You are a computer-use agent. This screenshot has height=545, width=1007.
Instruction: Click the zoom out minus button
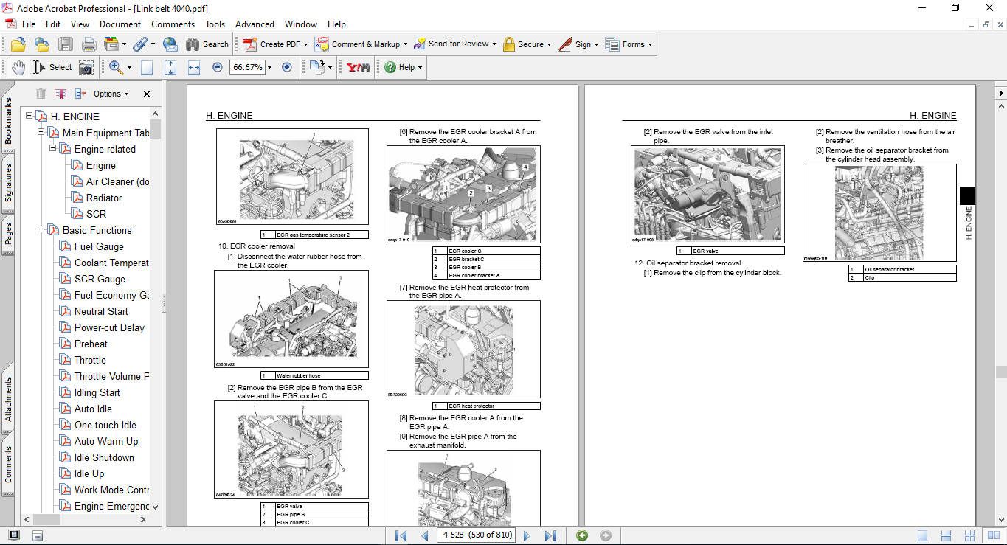tap(218, 67)
